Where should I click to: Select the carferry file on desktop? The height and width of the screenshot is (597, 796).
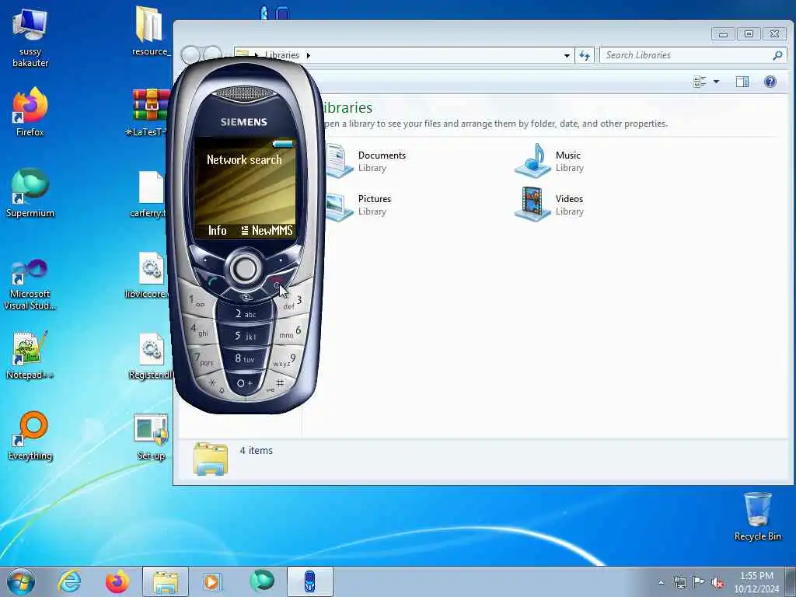149,194
